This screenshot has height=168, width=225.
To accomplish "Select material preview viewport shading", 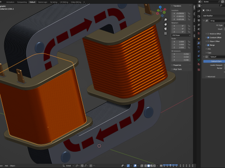I will [151, 166].
